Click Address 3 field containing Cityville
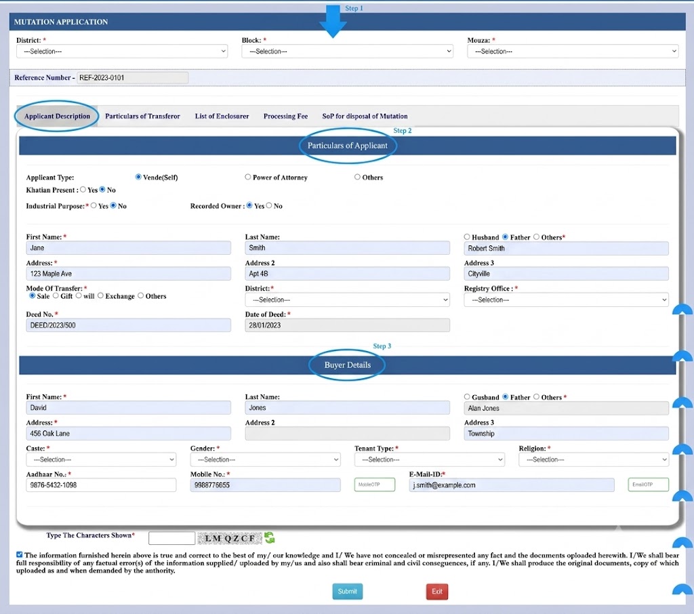Image resolution: width=694 pixels, height=614 pixels. point(566,274)
